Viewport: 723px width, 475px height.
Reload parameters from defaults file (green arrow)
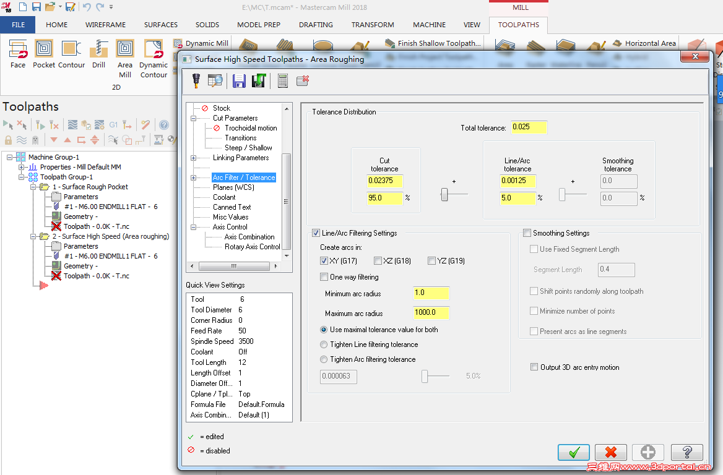point(259,80)
